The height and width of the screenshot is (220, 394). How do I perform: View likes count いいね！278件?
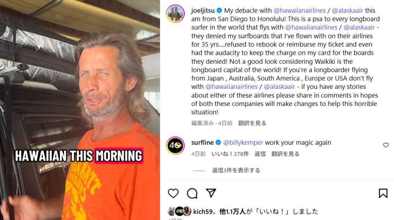coord(230,154)
